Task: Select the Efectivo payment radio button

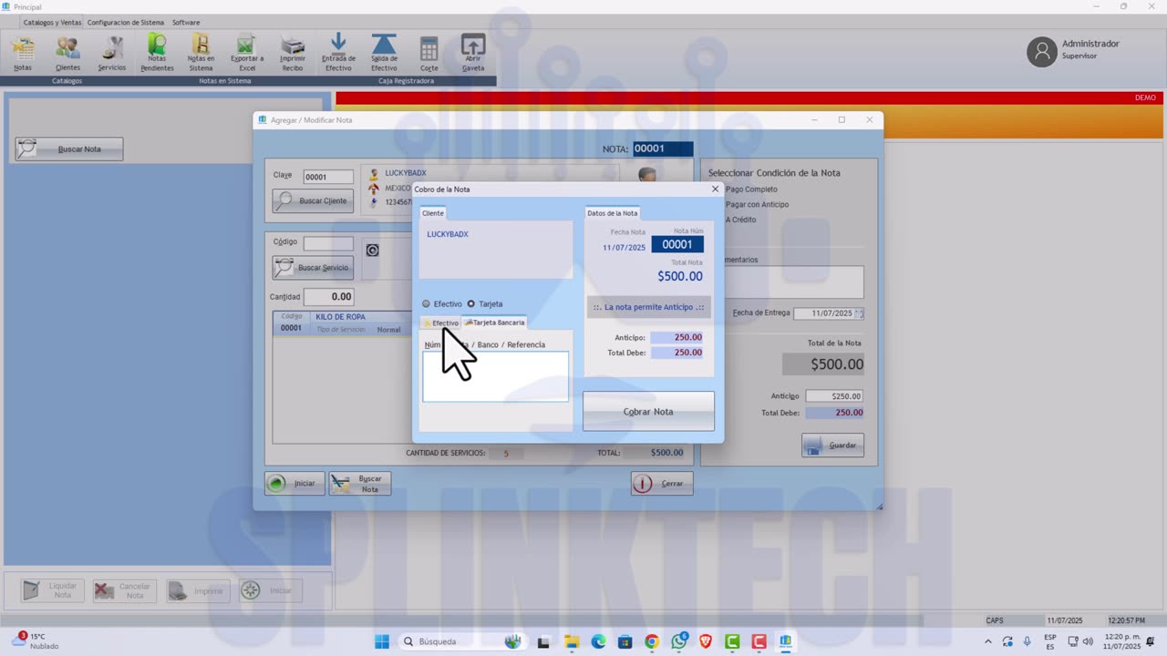Action: [426, 303]
